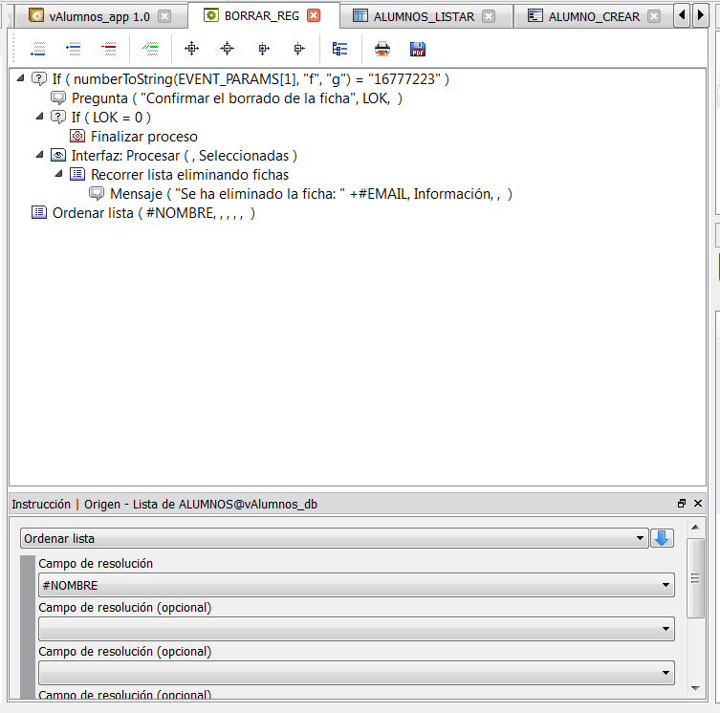
Task: Click the question icon of If LOK = 0
Action: click(x=58, y=117)
